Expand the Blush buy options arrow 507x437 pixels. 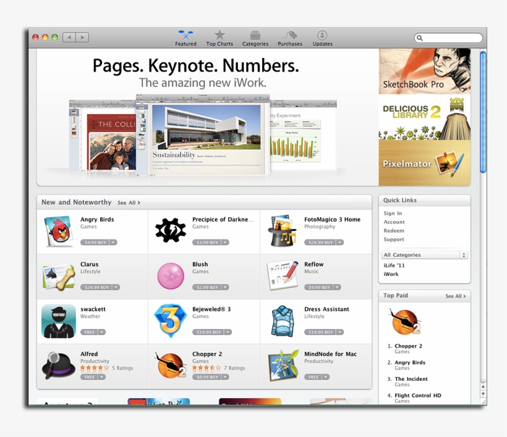(225, 287)
